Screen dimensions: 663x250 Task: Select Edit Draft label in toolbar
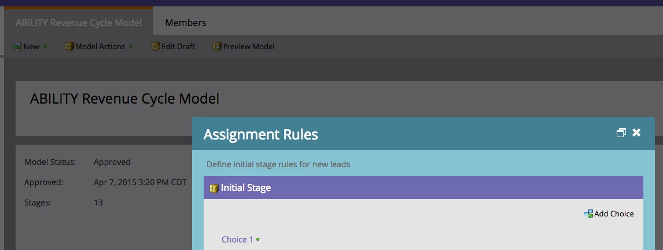pyautogui.click(x=178, y=46)
